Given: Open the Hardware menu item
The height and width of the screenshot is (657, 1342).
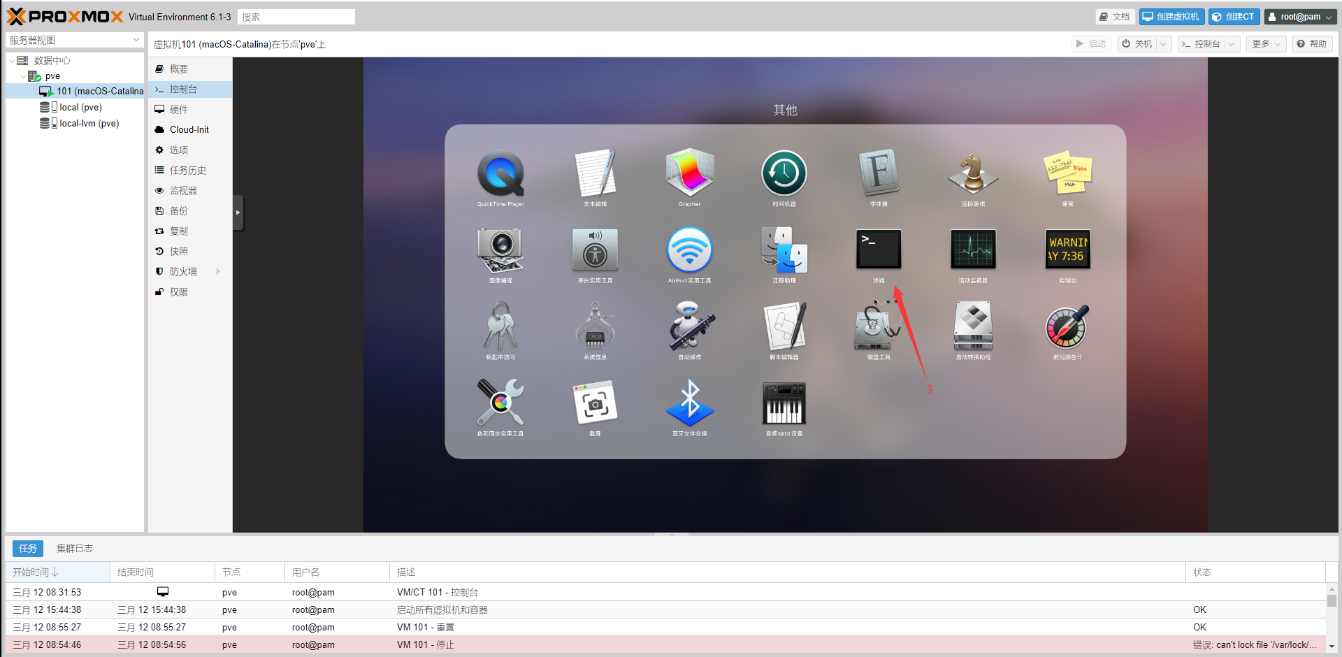Looking at the screenshot, I should 179,110.
